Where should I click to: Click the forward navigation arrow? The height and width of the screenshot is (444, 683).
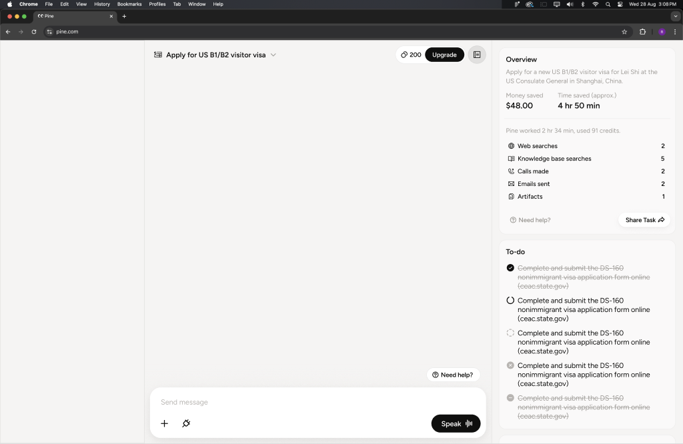21,32
